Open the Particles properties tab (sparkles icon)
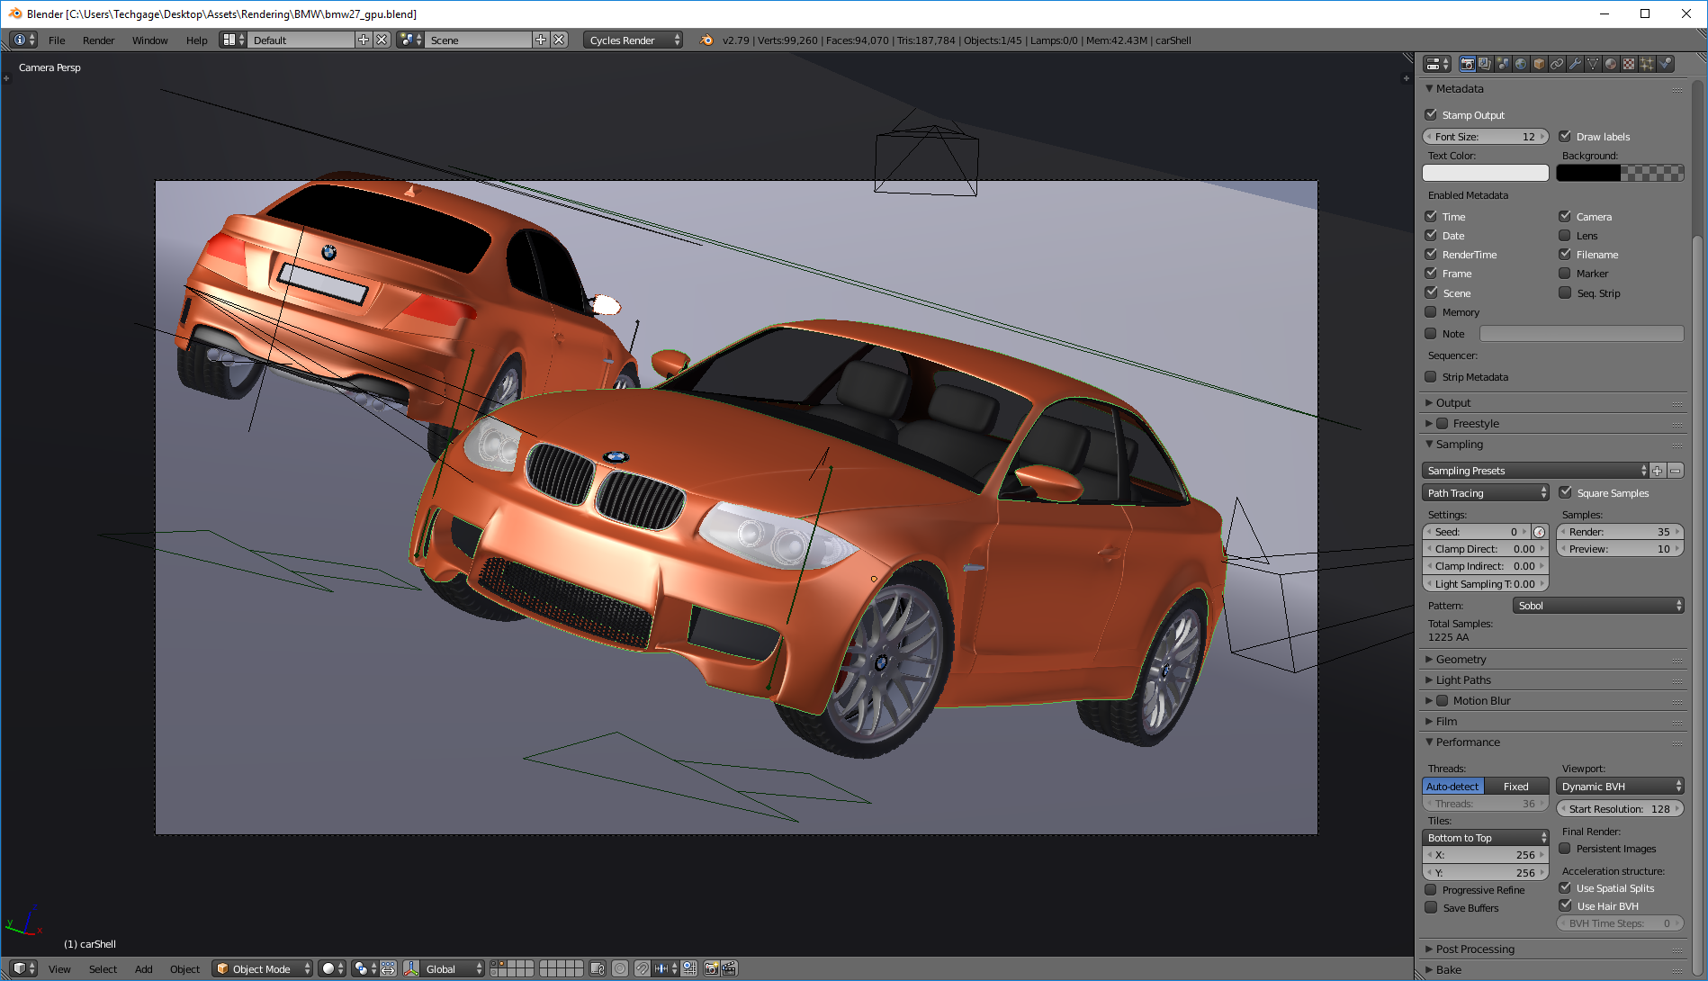Viewport: 1708px width, 981px height. tap(1647, 64)
